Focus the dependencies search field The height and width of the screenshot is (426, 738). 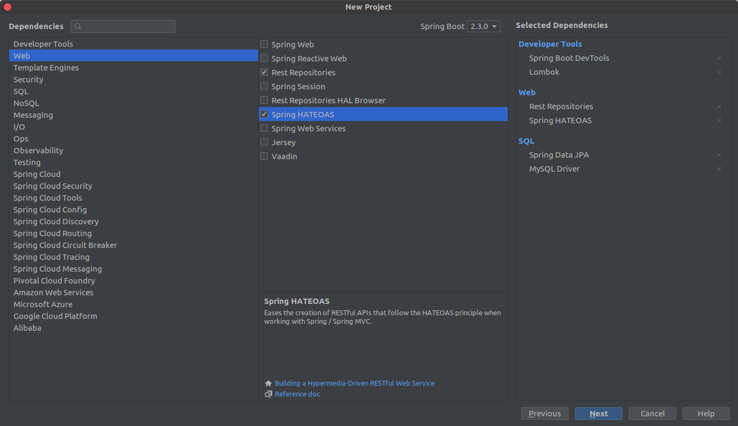click(123, 26)
